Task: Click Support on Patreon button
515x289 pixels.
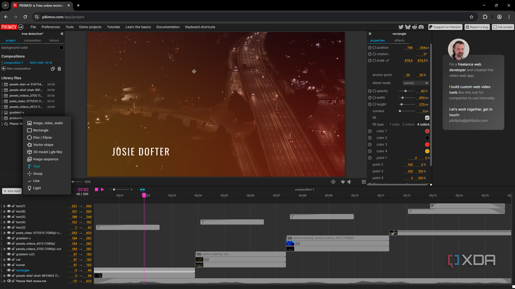Action: 445,27
